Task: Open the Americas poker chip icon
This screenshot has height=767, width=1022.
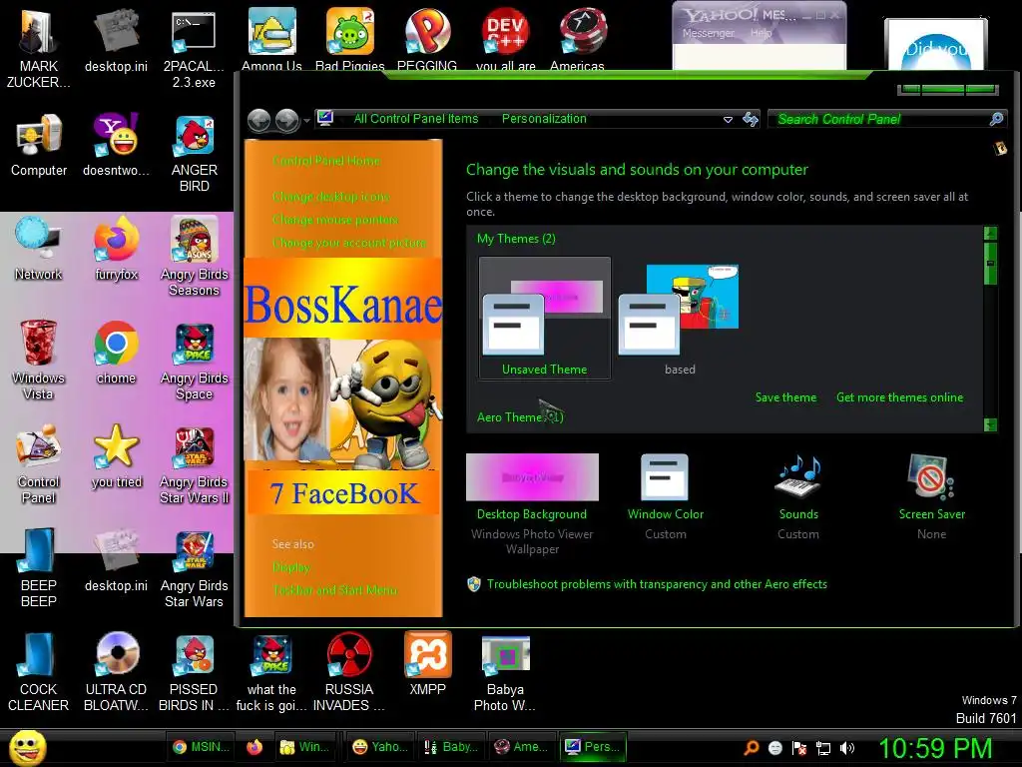Action: [583, 31]
